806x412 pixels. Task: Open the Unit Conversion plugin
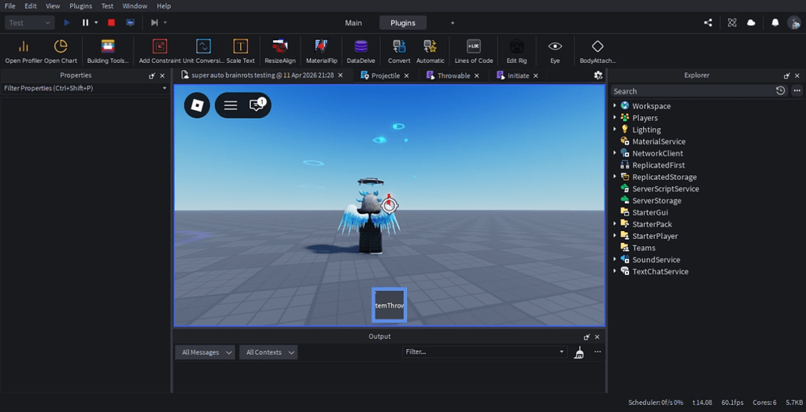pos(204,51)
